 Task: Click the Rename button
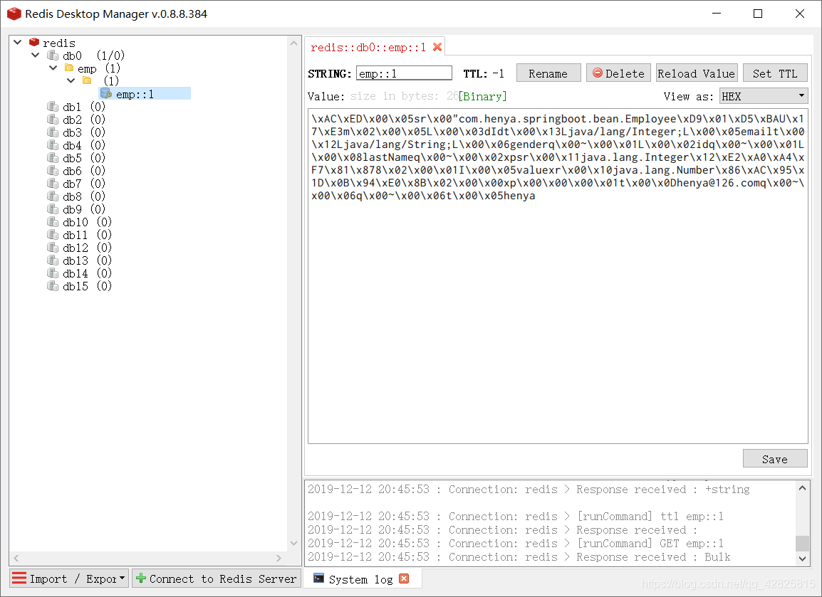click(x=548, y=73)
